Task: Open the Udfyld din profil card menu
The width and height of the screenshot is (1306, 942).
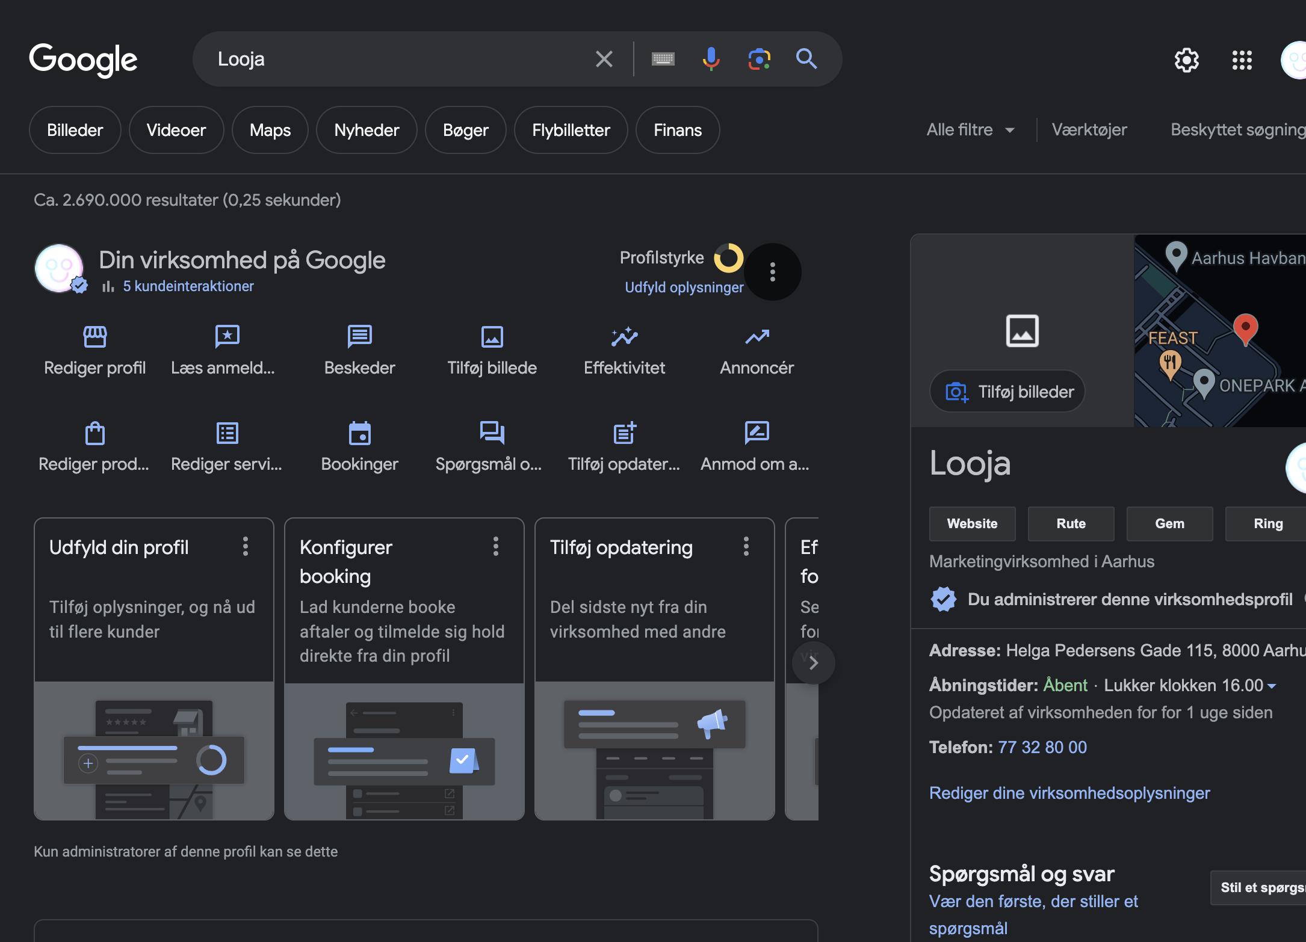Action: [x=245, y=546]
